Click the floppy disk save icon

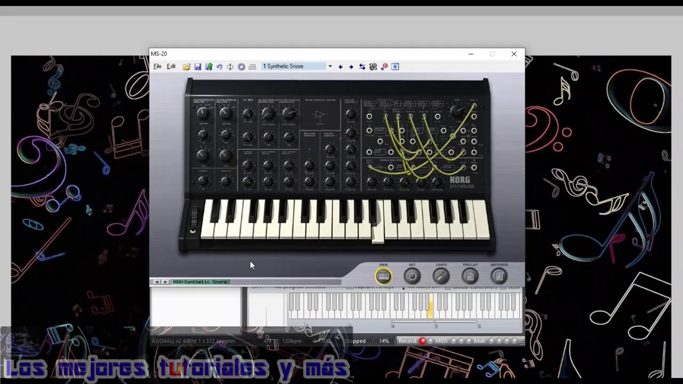[x=197, y=67]
